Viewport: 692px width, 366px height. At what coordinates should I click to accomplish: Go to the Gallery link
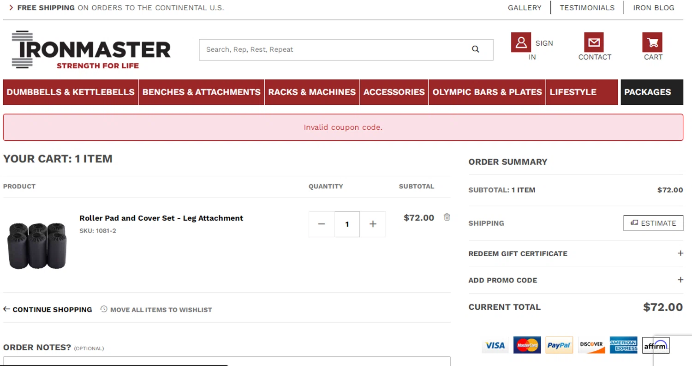click(x=525, y=8)
